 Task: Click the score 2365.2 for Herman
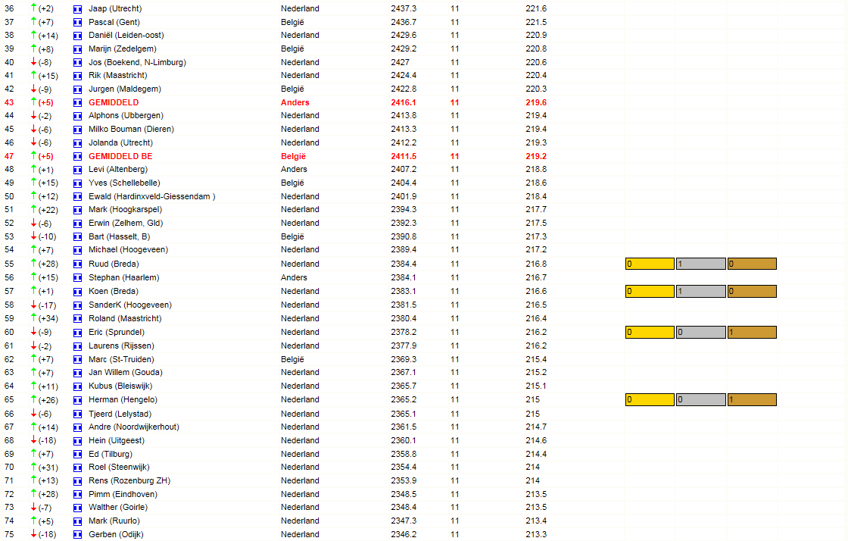(x=404, y=400)
